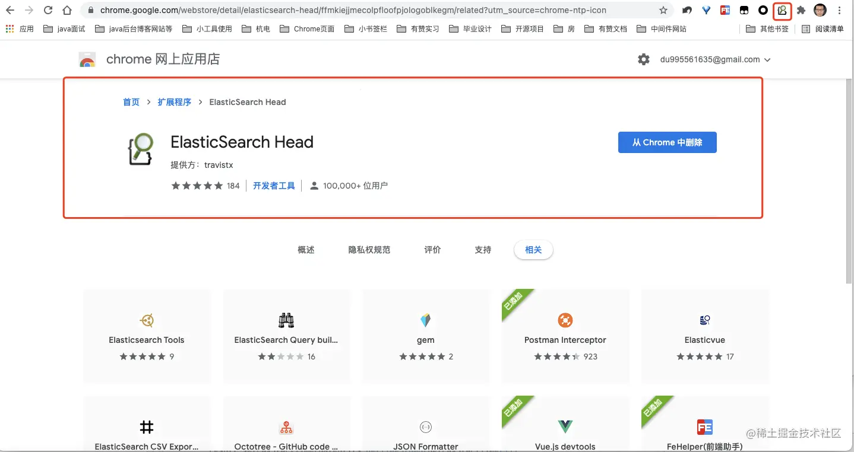Open the 开源项目 bookmark folder
The height and width of the screenshot is (452, 854).
pos(523,28)
